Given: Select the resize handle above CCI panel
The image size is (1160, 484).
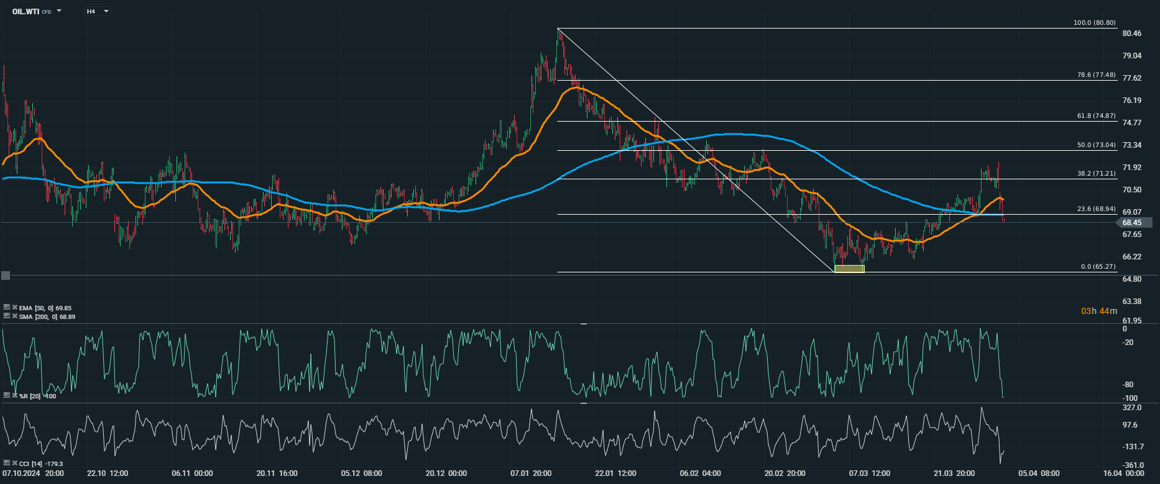Looking at the screenshot, I should [x=584, y=403].
